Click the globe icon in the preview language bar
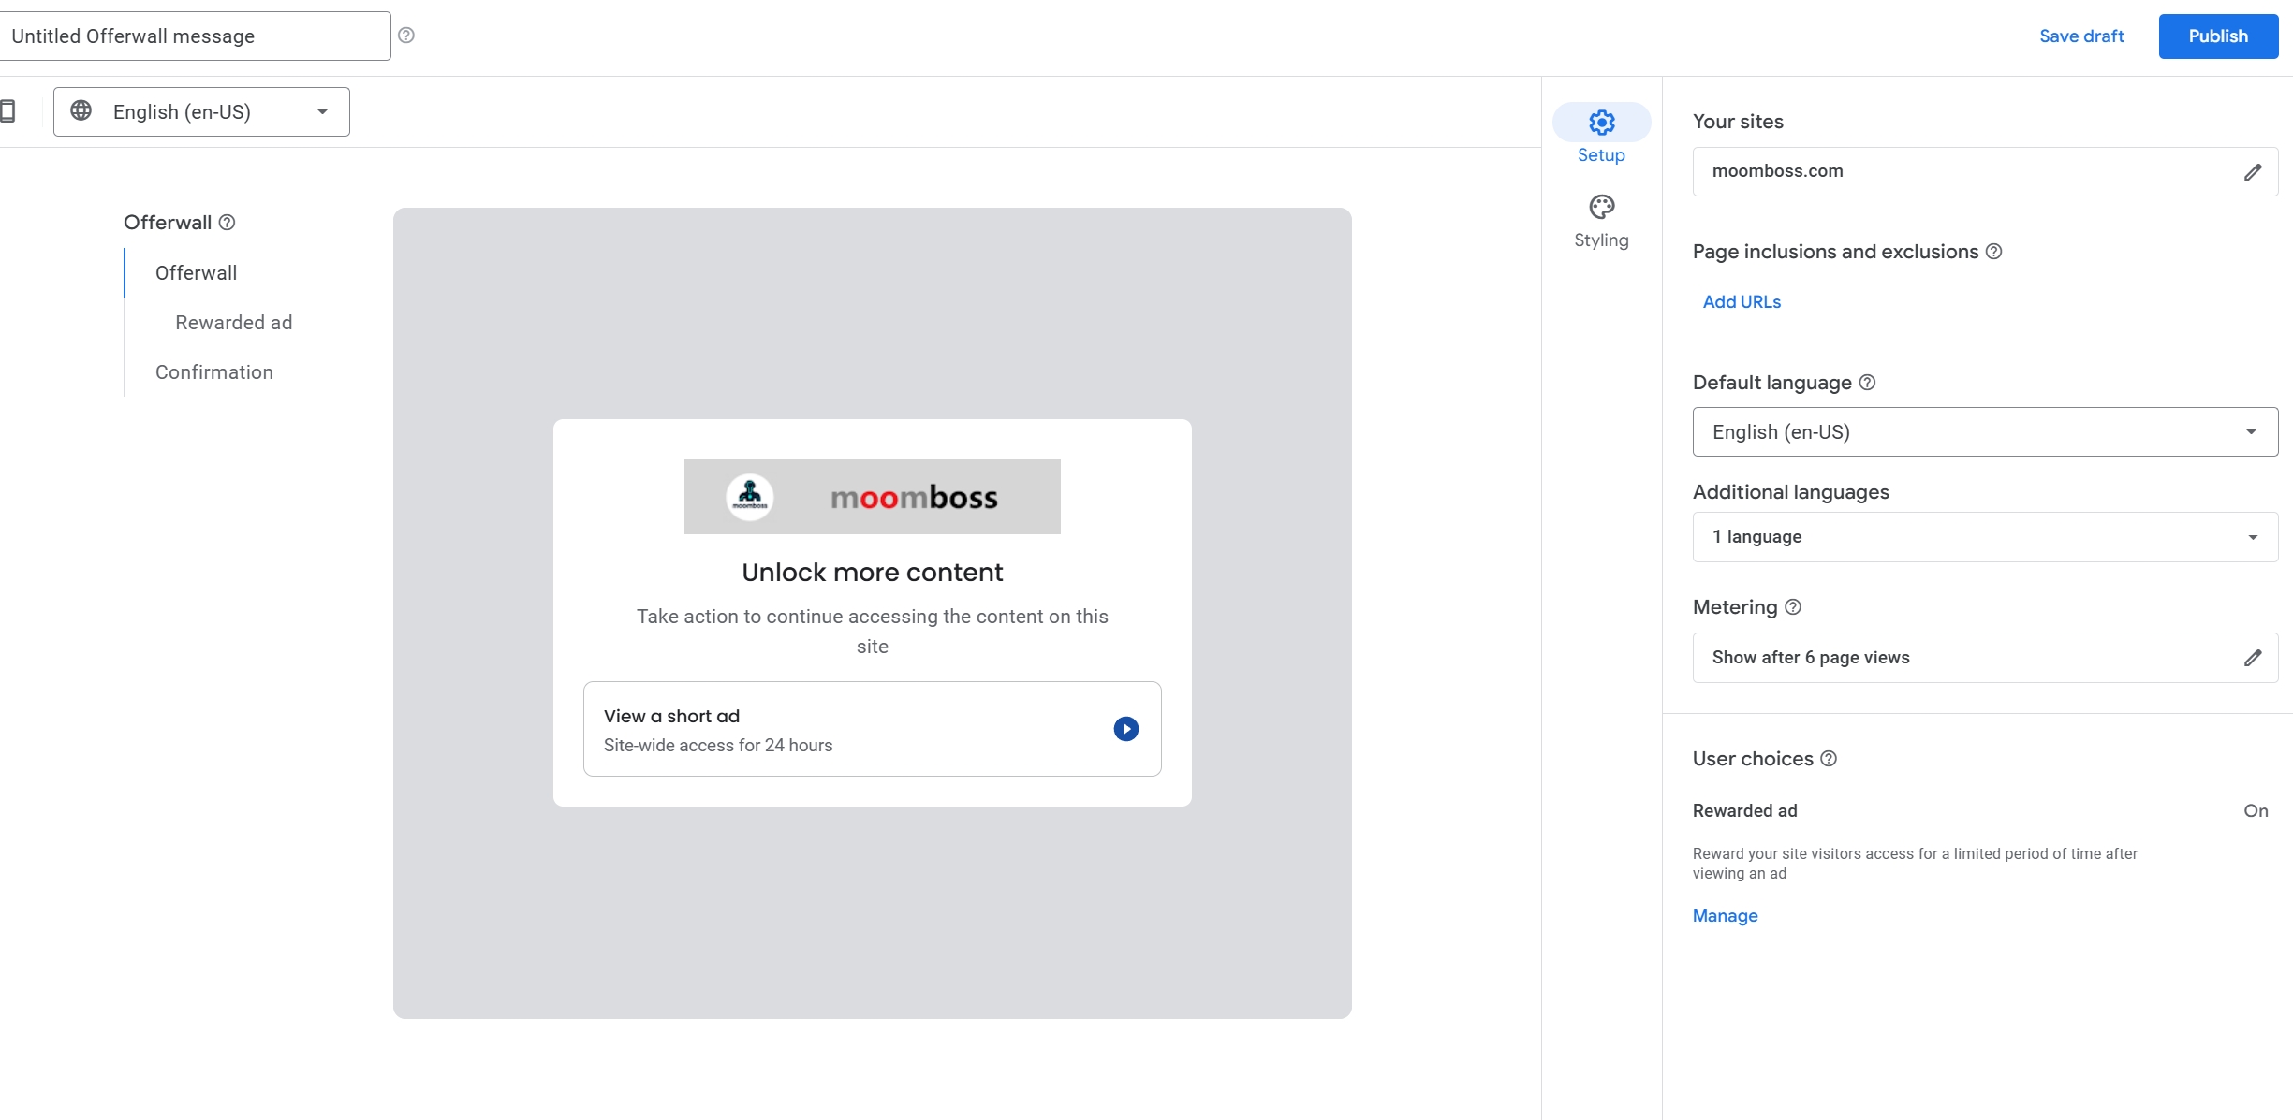Screen dimensions: 2293x1120 click(82, 111)
